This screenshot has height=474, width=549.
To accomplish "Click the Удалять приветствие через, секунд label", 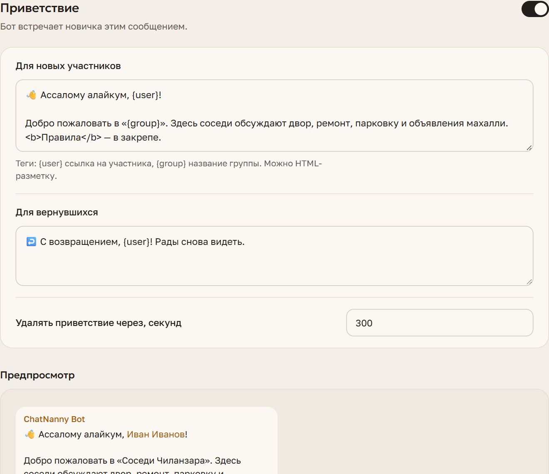I will click(99, 323).
